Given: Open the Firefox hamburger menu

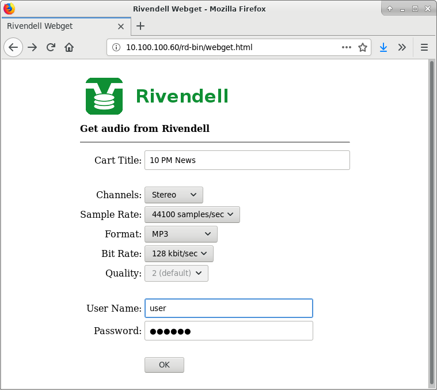Looking at the screenshot, I should (424, 47).
